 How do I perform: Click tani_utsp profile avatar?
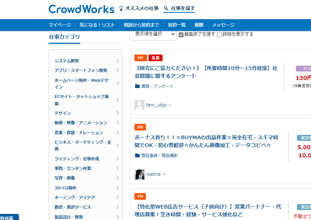139,105
